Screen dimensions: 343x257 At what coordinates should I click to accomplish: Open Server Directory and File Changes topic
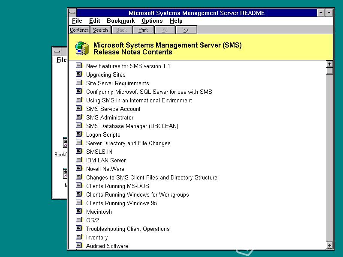click(x=128, y=143)
